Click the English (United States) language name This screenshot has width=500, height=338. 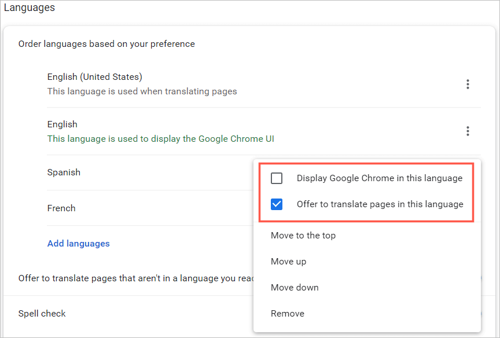(x=94, y=77)
